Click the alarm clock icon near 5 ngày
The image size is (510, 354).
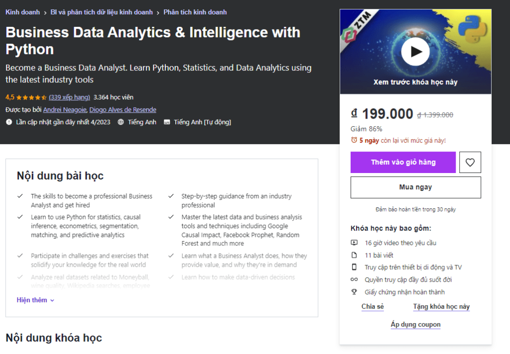354,141
